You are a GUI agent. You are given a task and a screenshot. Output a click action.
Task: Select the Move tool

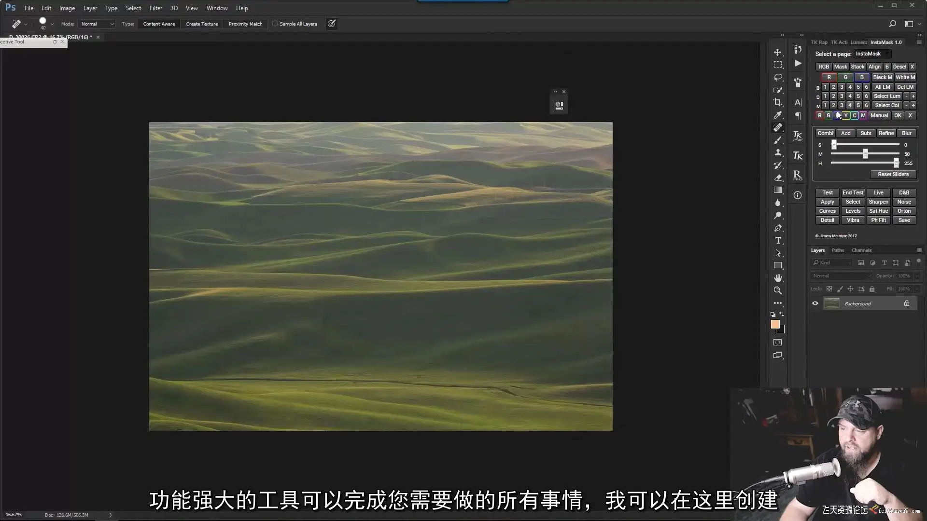tap(777, 52)
